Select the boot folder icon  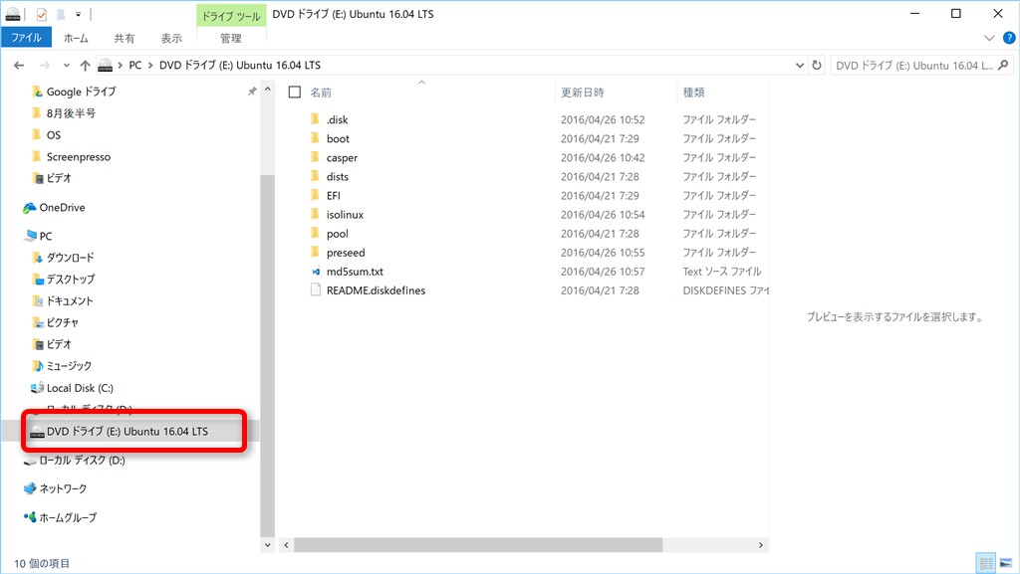click(x=316, y=137)
